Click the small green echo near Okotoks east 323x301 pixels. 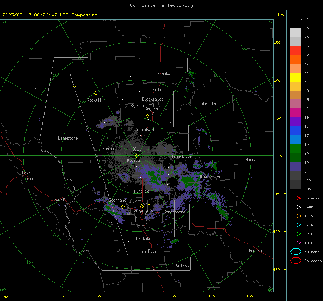175,241
